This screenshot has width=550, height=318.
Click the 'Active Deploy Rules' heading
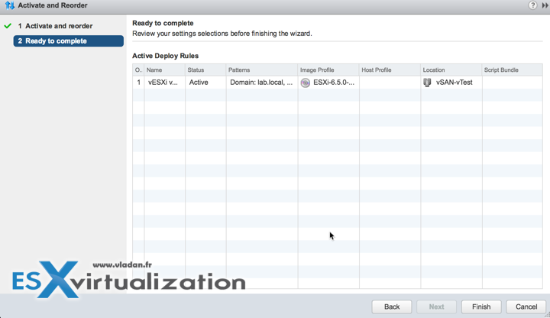point(165,56)
